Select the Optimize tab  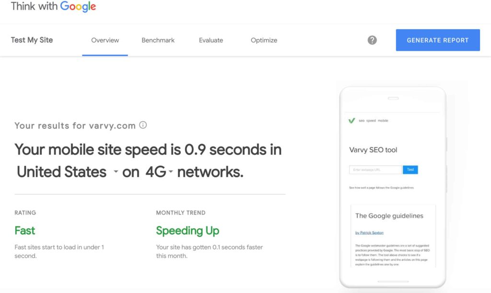pos(264,40)
